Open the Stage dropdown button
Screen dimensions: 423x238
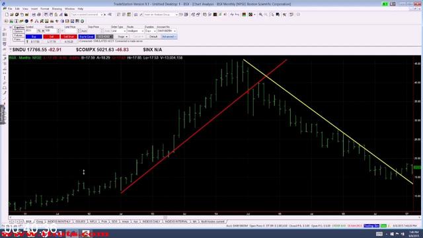tap(122, 36)
